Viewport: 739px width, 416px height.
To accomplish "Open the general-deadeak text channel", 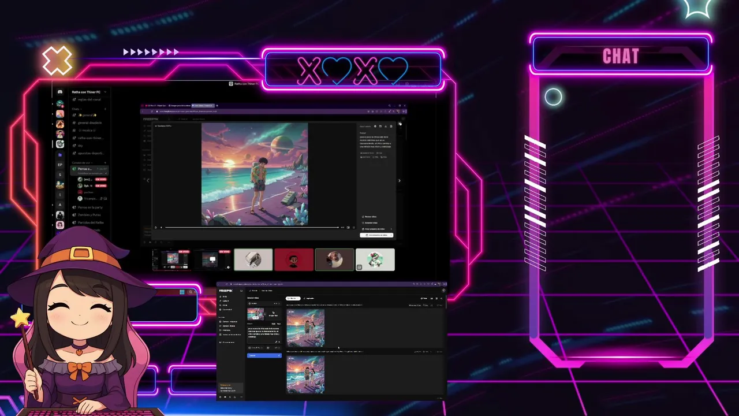I will [x=89, y=122].
